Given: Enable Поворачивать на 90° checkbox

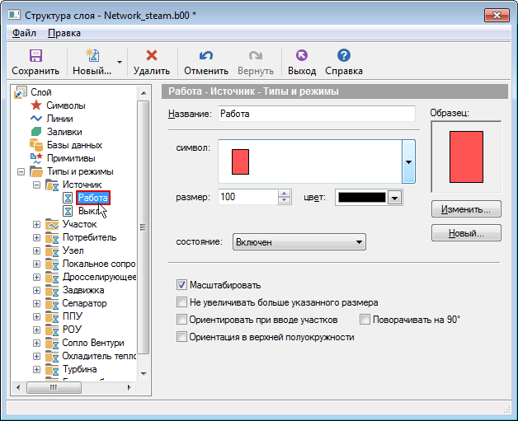Looking at the screenshot, I should 365,319.
